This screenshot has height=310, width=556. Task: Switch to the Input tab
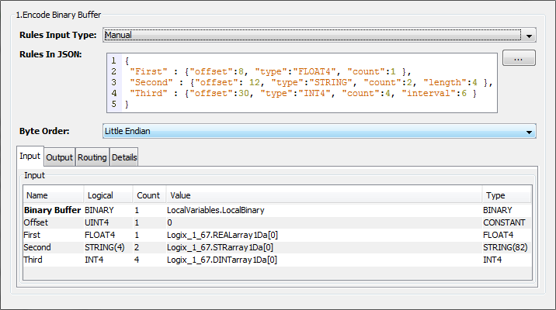(30, 157)
